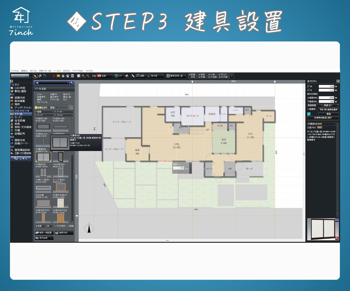Click the print icon in toolbar
The height and width of the screenshot is (291, 350).
pyautogui.click(x=68, y=76)
